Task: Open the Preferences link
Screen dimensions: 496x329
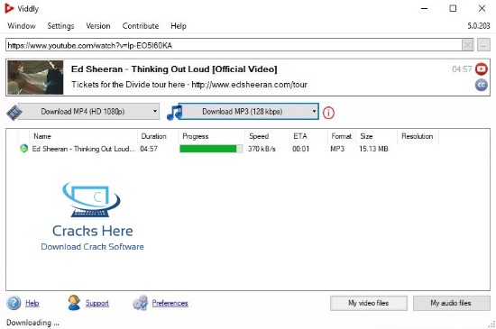Action: (x=170, y=303)
